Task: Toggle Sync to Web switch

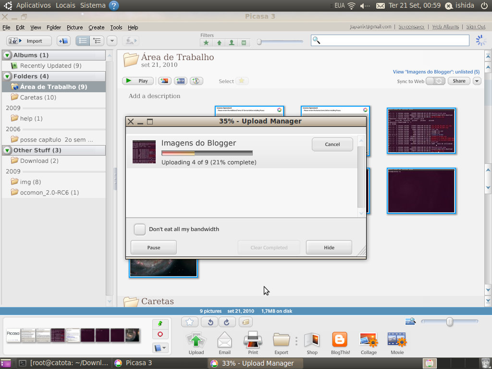Action: pyautogui.click(x=435, y=81)
